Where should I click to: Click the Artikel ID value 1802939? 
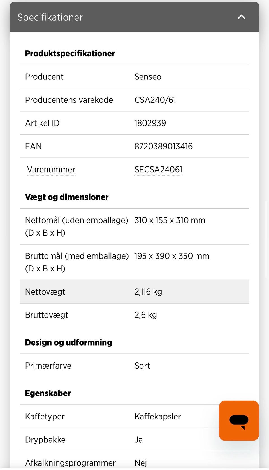click(x=150, y=123)
